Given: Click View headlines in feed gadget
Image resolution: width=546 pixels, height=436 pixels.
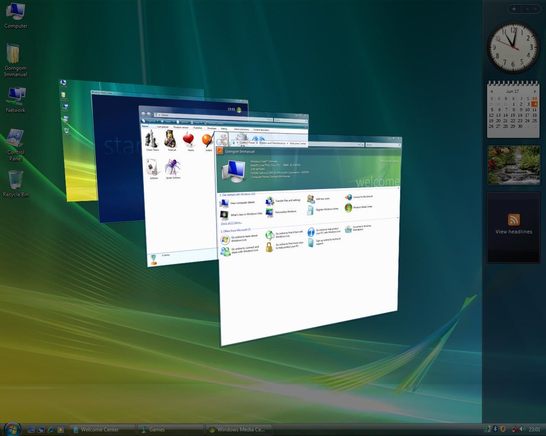Looking at the screenshot, I should click(514, 232).
